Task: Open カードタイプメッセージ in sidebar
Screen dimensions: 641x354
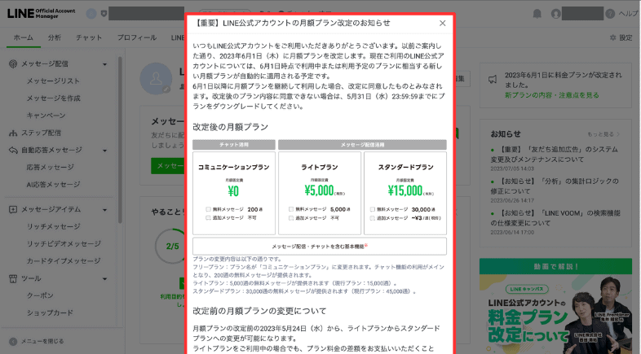Action: [64, 260]
